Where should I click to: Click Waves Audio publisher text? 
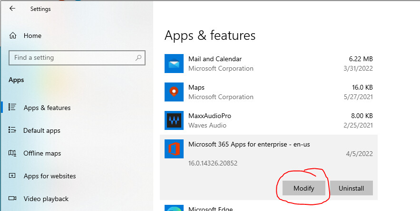207,125
